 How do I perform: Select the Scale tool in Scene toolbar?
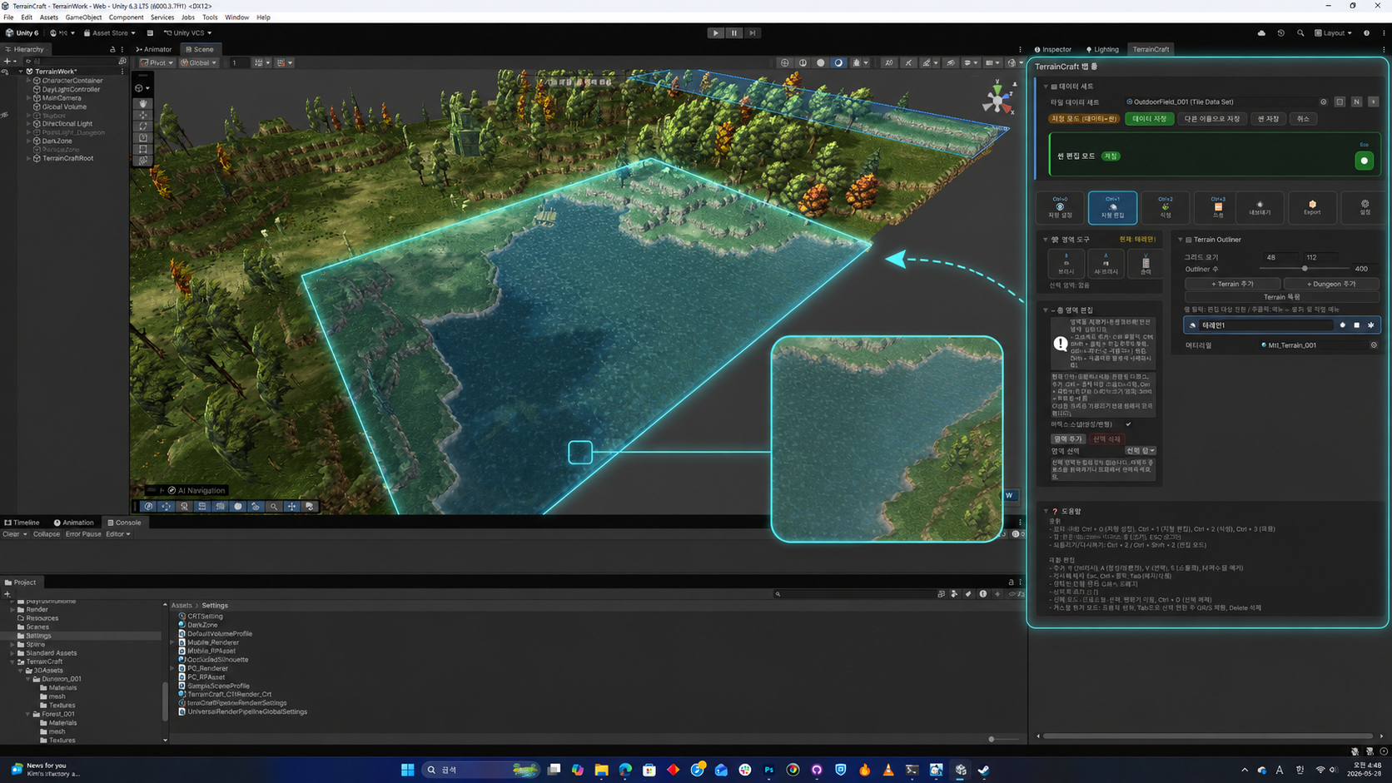pyautogui.click(x=143, y=137)
